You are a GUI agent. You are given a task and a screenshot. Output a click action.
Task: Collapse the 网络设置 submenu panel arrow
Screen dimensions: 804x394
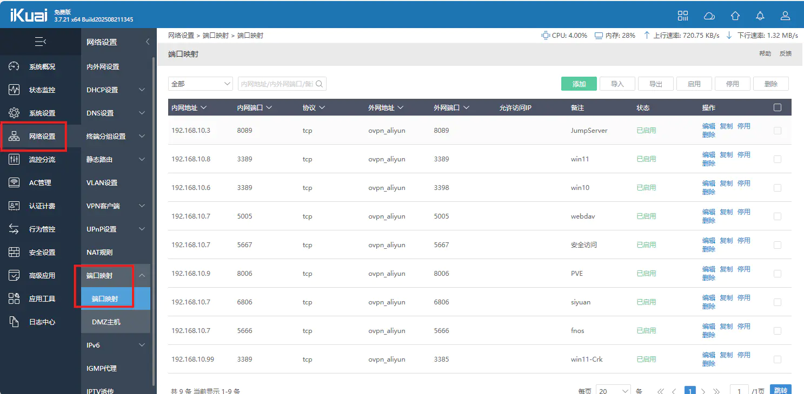148,42
